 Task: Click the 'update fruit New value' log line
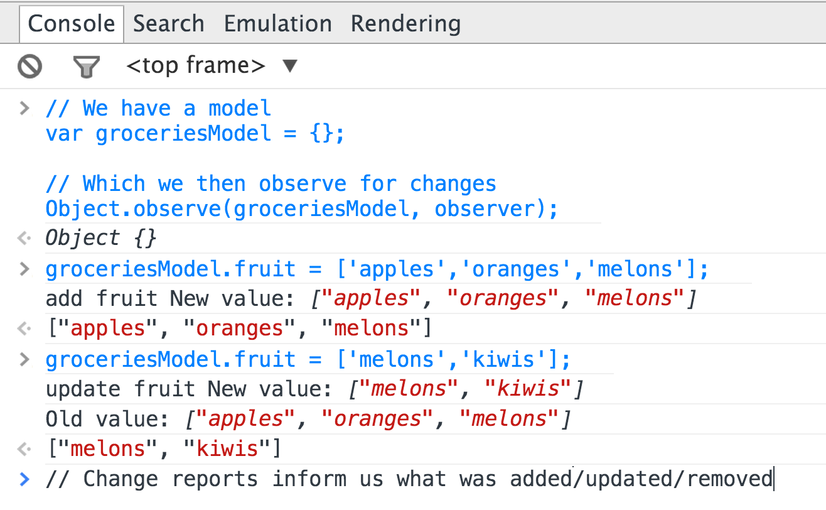[x=315, y=389]
